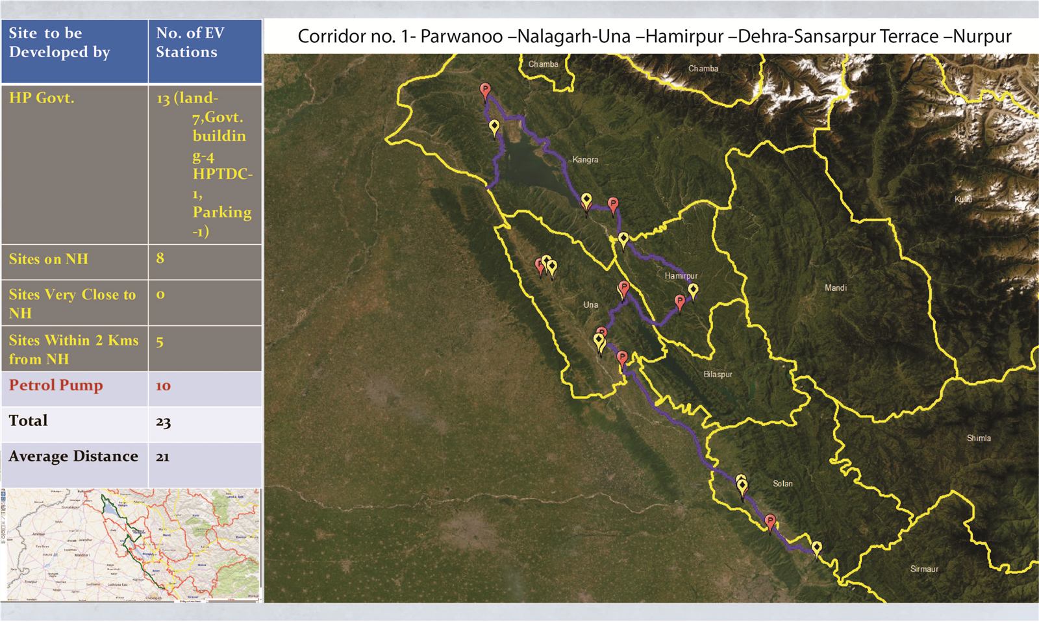Click the Solan district label on the map

[782, 484]
